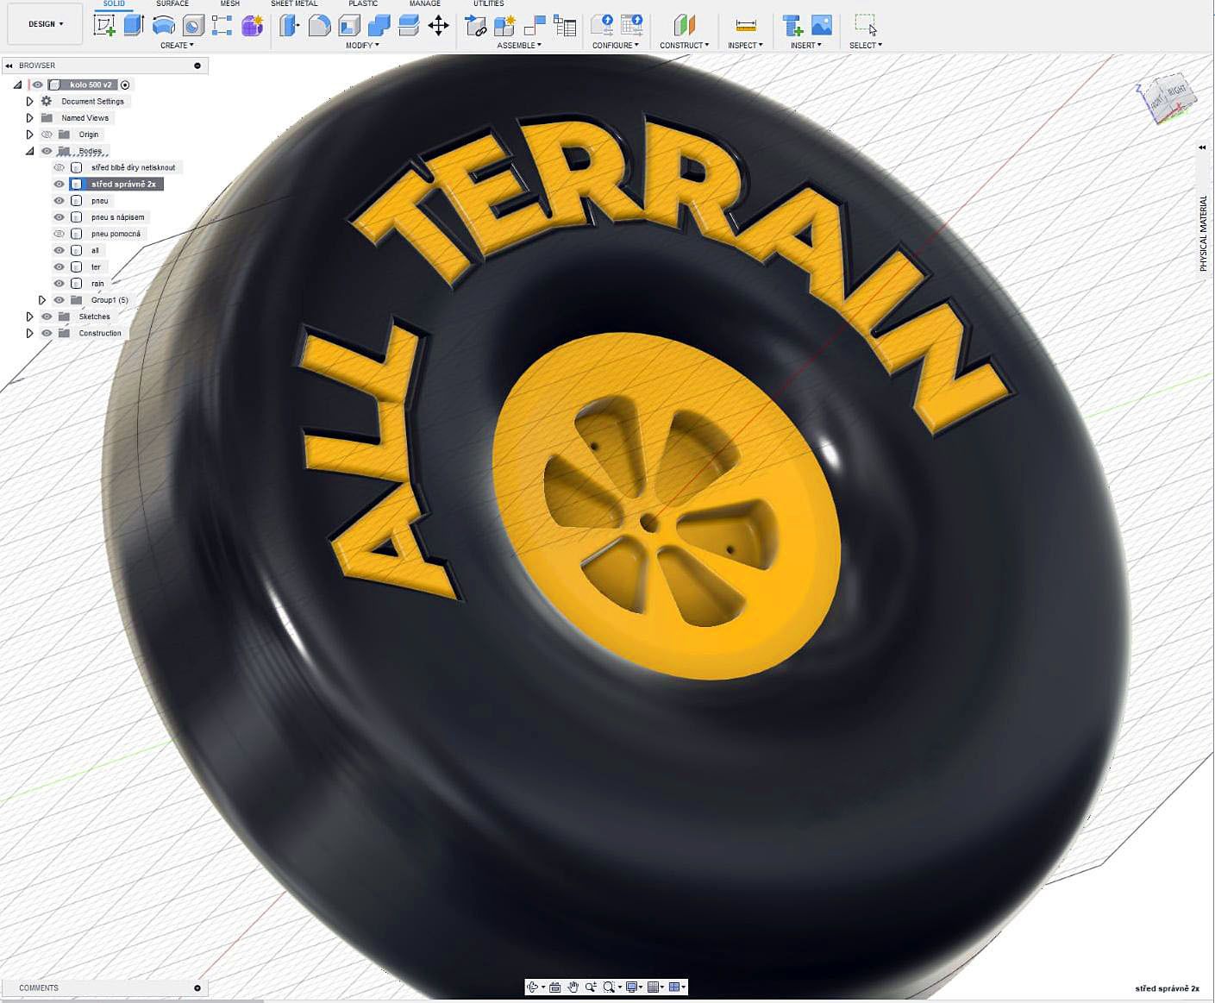Show the Origin folder
Viewport: 1215px width, 1003px height.
47,135
